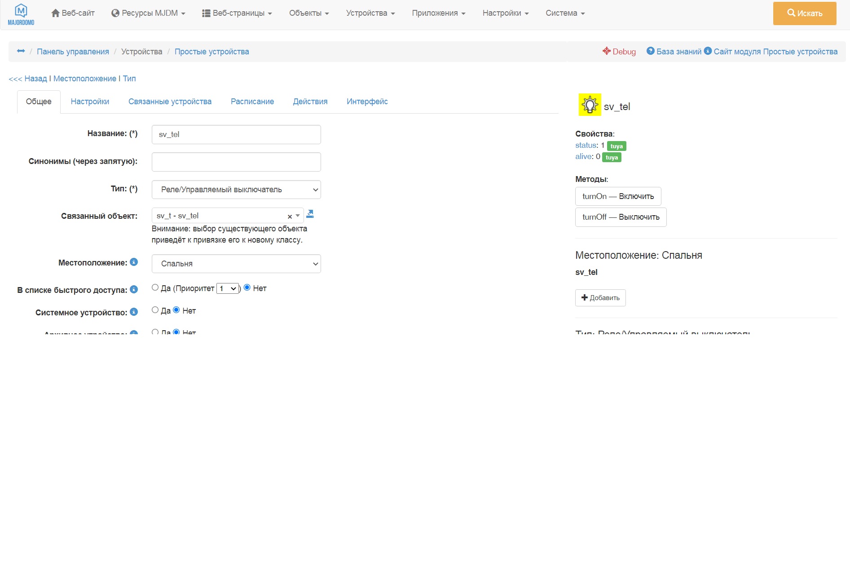Click the MajorDoMo logo icon
The image size is (850, 575).
[21, 15]
